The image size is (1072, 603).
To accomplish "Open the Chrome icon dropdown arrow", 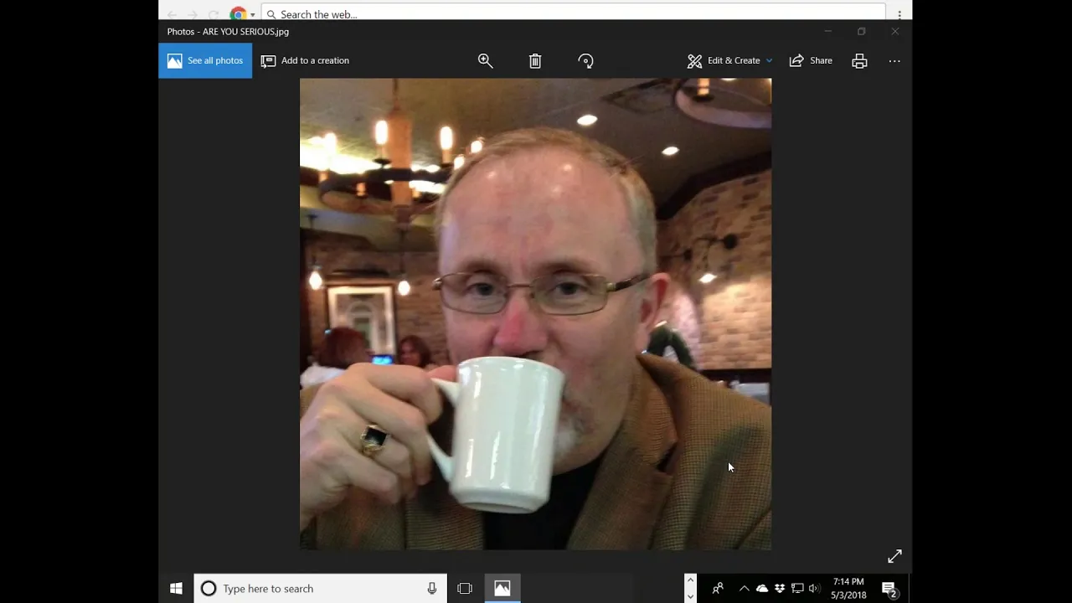I will click(x=252, y=15).
